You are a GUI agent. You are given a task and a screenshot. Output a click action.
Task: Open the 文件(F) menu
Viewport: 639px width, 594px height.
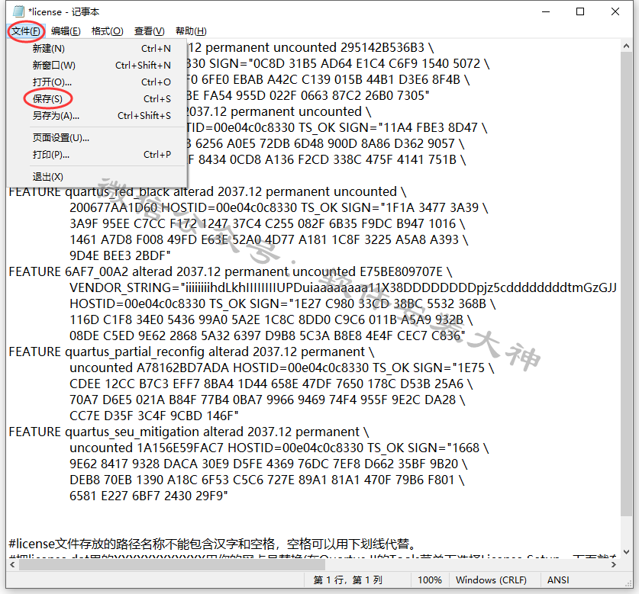point(26,31)
